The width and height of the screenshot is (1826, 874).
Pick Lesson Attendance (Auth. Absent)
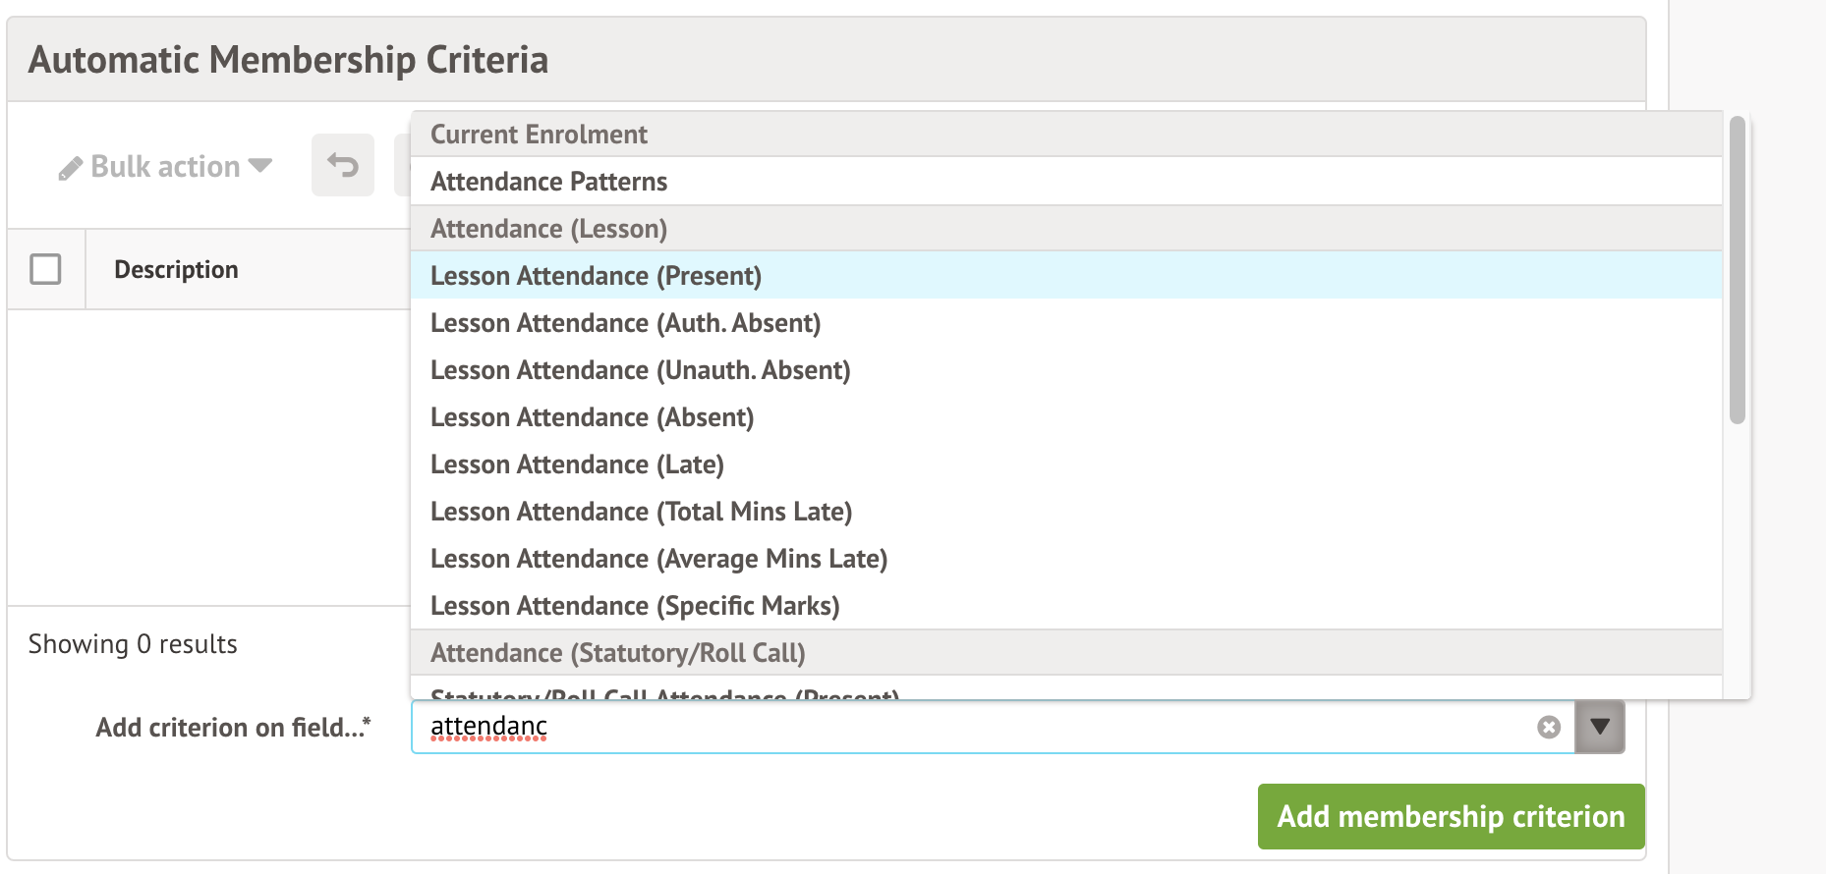point(625,323)
